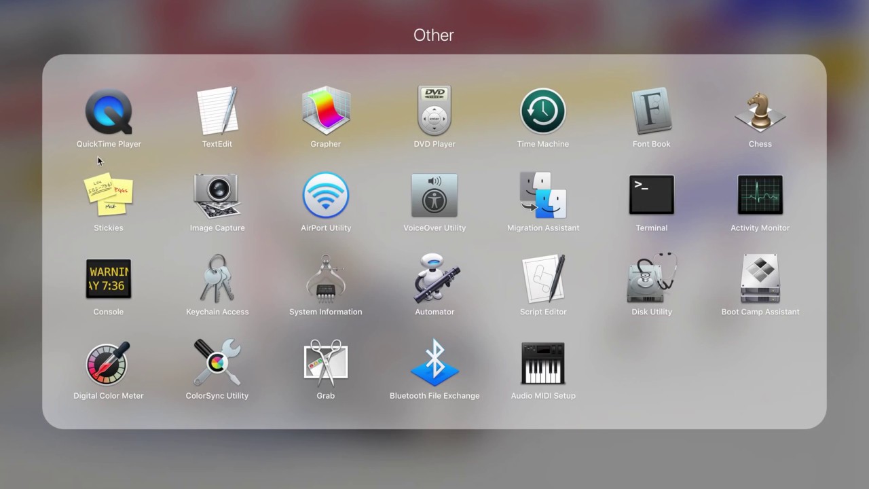Image resolution: width=869 pixels, height=489 pixels.
Task: Open QuickTime Player app icon
Action: click(109, 111)
